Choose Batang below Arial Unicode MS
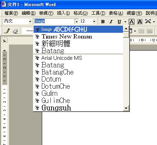157x145 pixels. [78, 65]
